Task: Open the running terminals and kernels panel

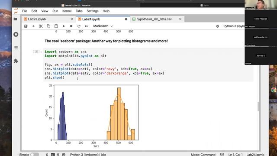Action: 16,34
